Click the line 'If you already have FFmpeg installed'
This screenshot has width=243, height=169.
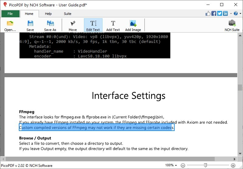123,122
